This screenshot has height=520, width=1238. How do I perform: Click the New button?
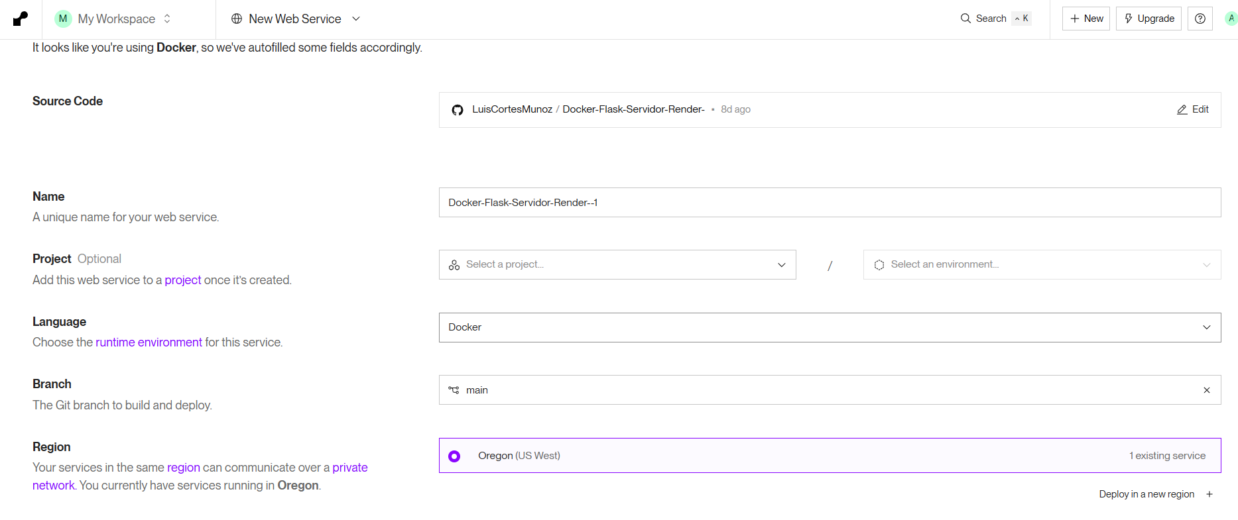pyautogui.click(x=1086, y=19)
